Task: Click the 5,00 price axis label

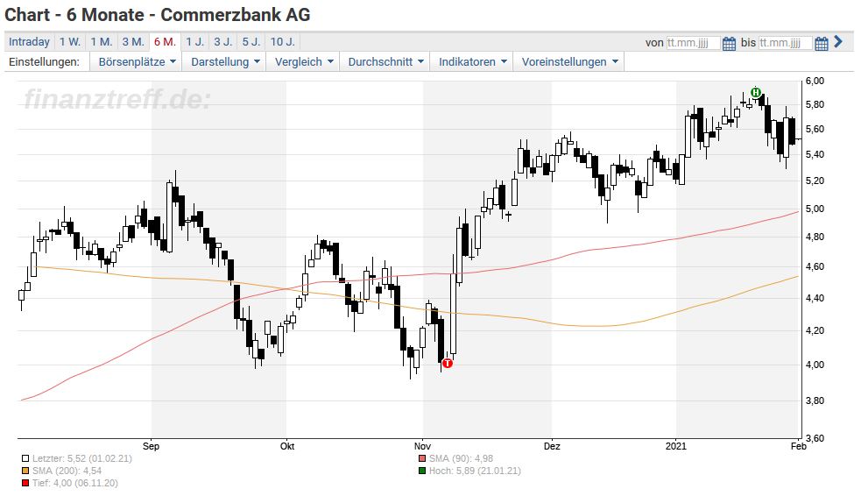Action: pyautogui.click(x=815, y=209)
